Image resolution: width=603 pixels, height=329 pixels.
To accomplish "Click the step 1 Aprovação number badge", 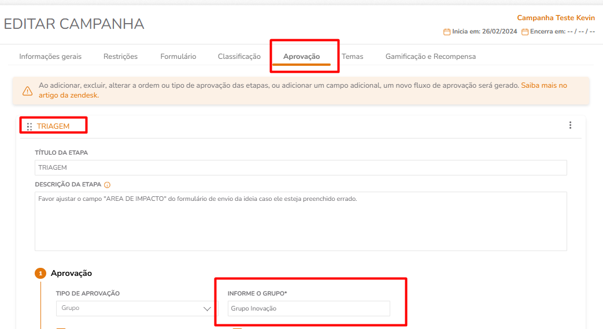I will click(40, 274).
